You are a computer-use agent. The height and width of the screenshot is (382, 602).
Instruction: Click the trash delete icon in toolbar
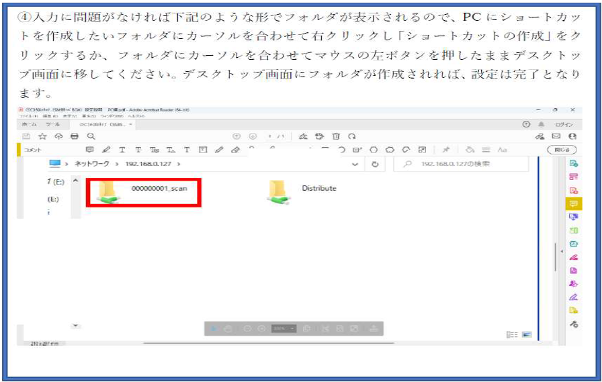point(336,136)
